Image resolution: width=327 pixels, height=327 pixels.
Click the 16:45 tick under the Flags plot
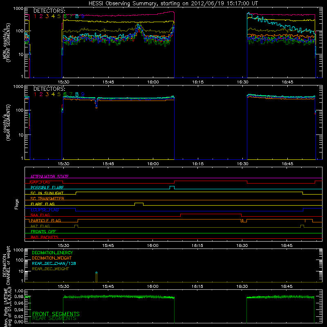click(x=287, y=246)
